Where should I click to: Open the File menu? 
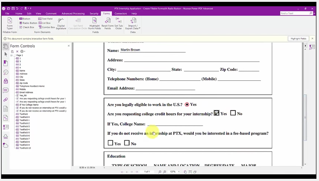(7, 14)
